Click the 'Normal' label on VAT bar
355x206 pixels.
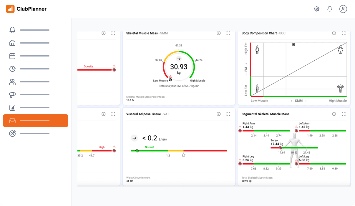point(150,147)
